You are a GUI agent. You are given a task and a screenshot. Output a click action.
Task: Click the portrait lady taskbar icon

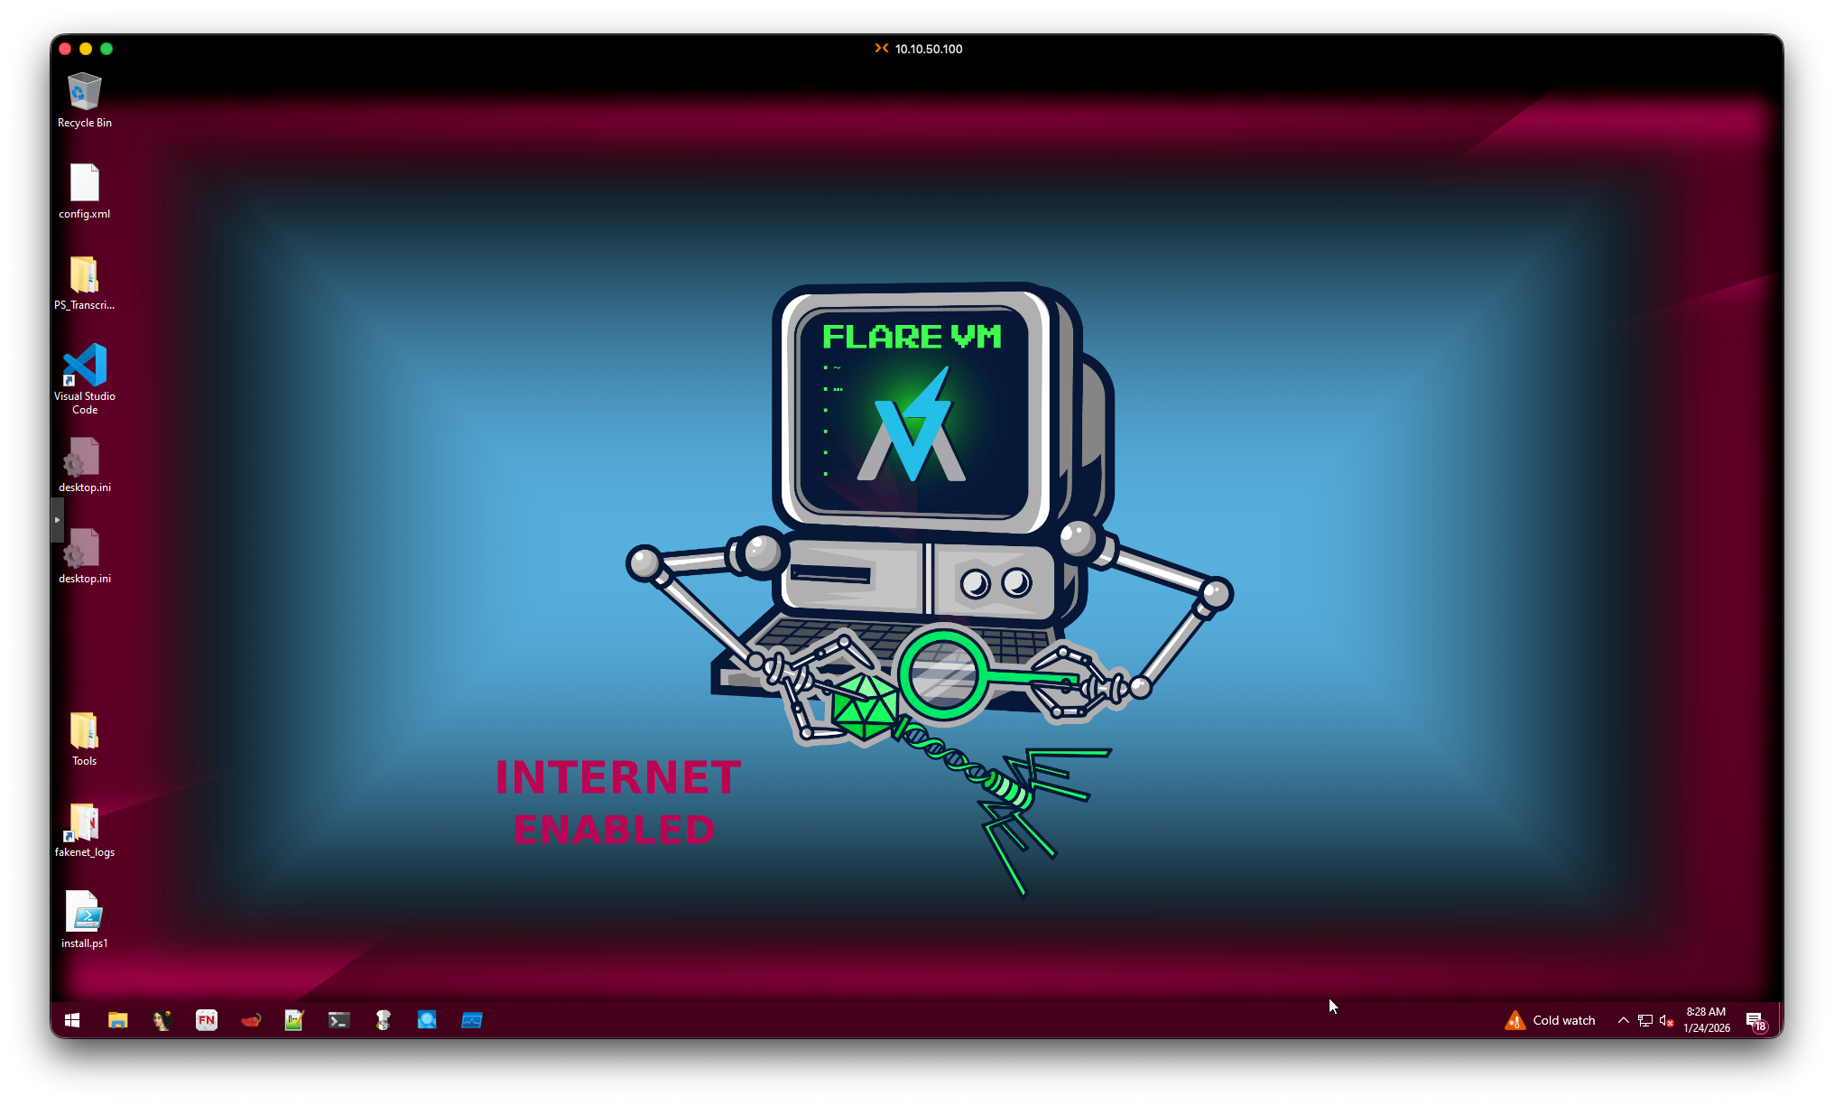pos(162,1020)
